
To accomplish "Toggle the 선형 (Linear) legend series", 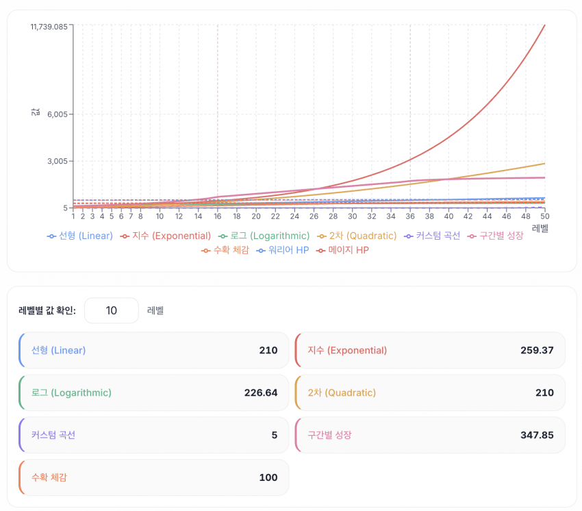I will [79, 236].
